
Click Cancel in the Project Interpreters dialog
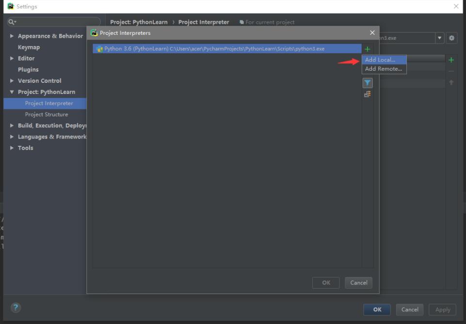(359, 283)
